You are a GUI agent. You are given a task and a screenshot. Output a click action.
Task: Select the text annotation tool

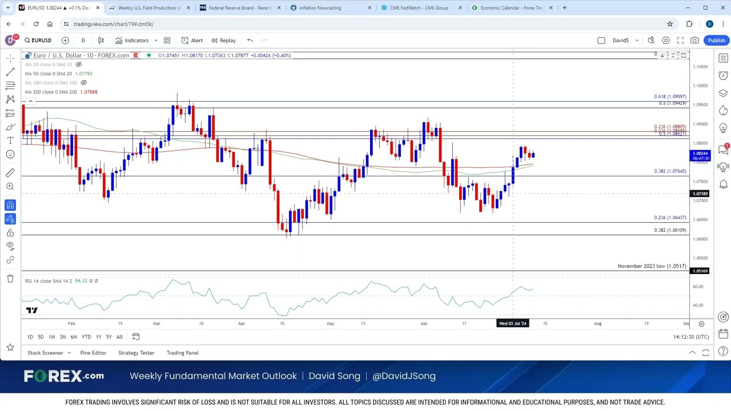(10, 140)
